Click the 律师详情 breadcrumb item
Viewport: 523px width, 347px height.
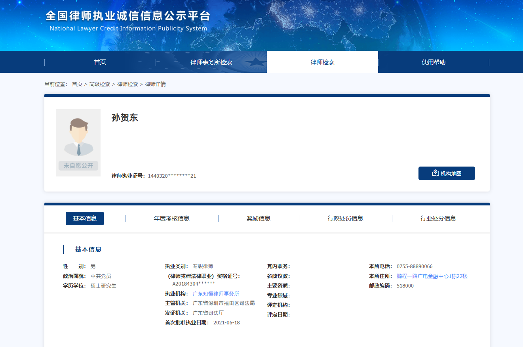(155, 84)
